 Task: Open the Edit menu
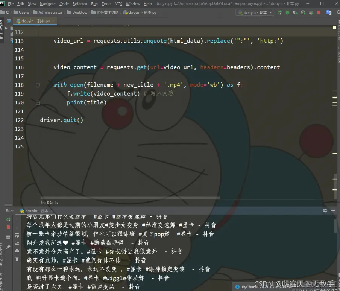pos(21,4)
